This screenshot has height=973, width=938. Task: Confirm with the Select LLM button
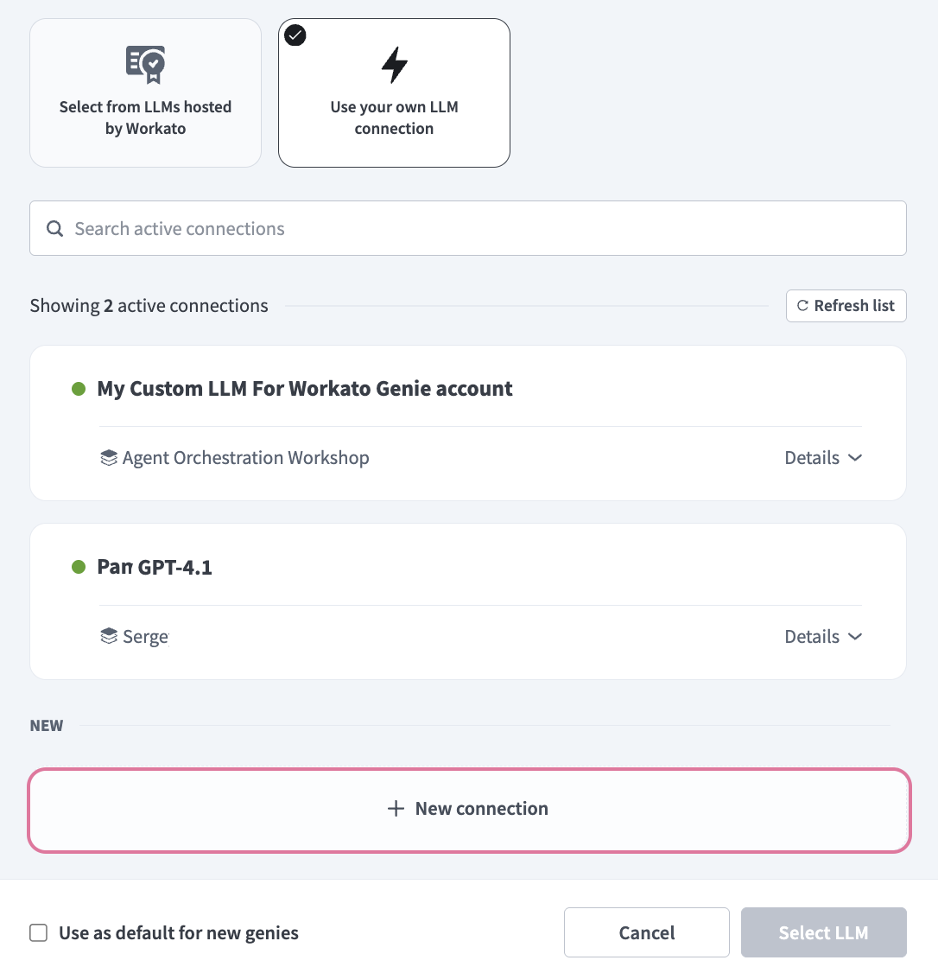click(x=823, y=932)
